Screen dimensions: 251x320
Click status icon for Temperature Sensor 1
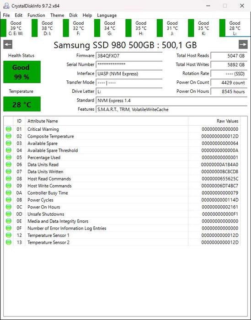(x=9, y=235)
